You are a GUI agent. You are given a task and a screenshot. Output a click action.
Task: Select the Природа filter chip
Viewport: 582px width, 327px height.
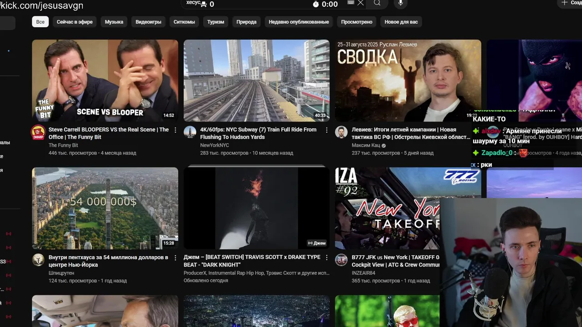click(246, 22)
